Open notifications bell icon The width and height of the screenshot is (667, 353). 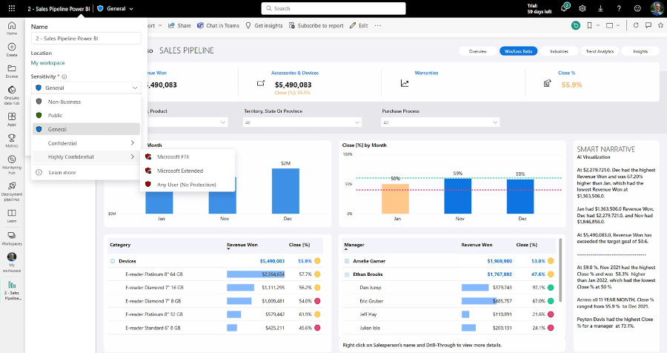(x=565, y=8)
